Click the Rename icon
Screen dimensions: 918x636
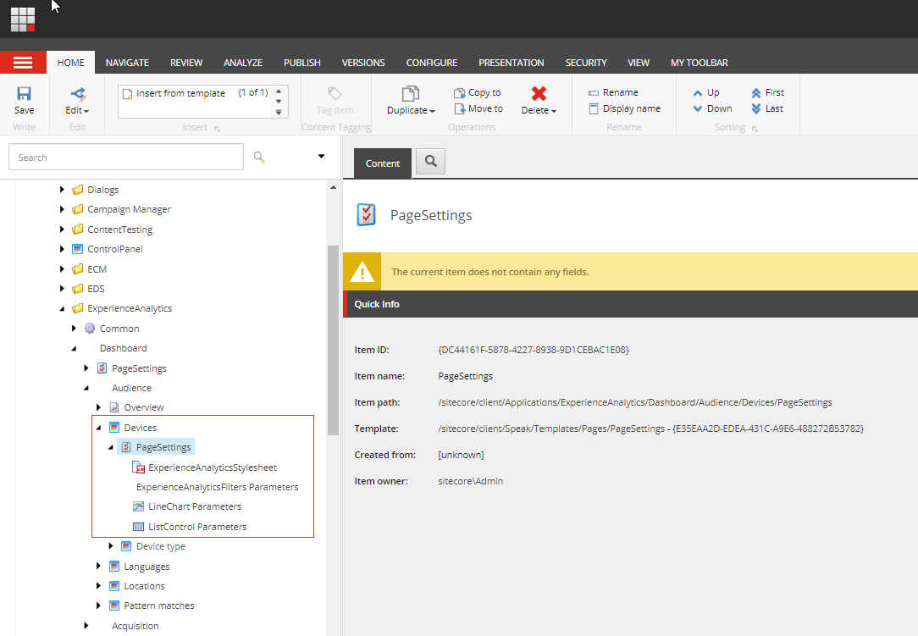click(594, 92)
